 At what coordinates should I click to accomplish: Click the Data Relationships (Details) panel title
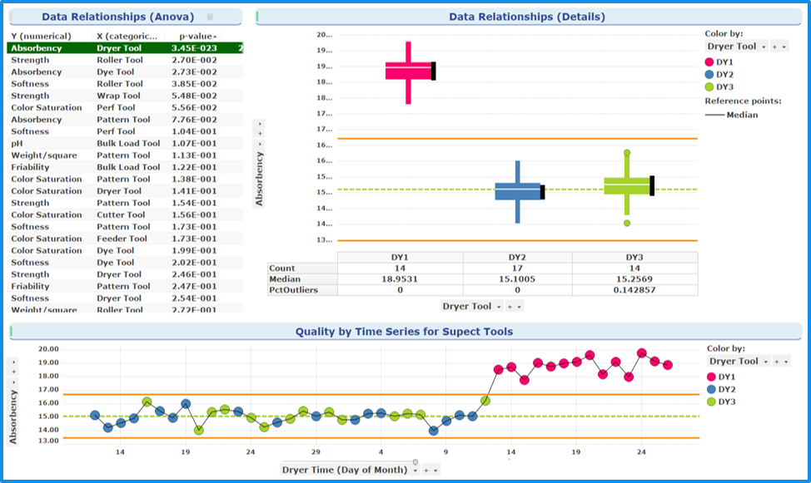tap(527, 17)
